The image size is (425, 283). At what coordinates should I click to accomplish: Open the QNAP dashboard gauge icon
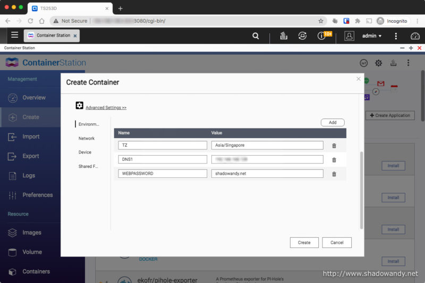click(x=415, y=36)
